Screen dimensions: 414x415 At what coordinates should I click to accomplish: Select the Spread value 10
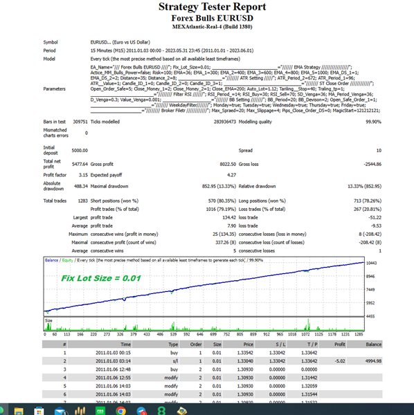[x=379, y=150]
